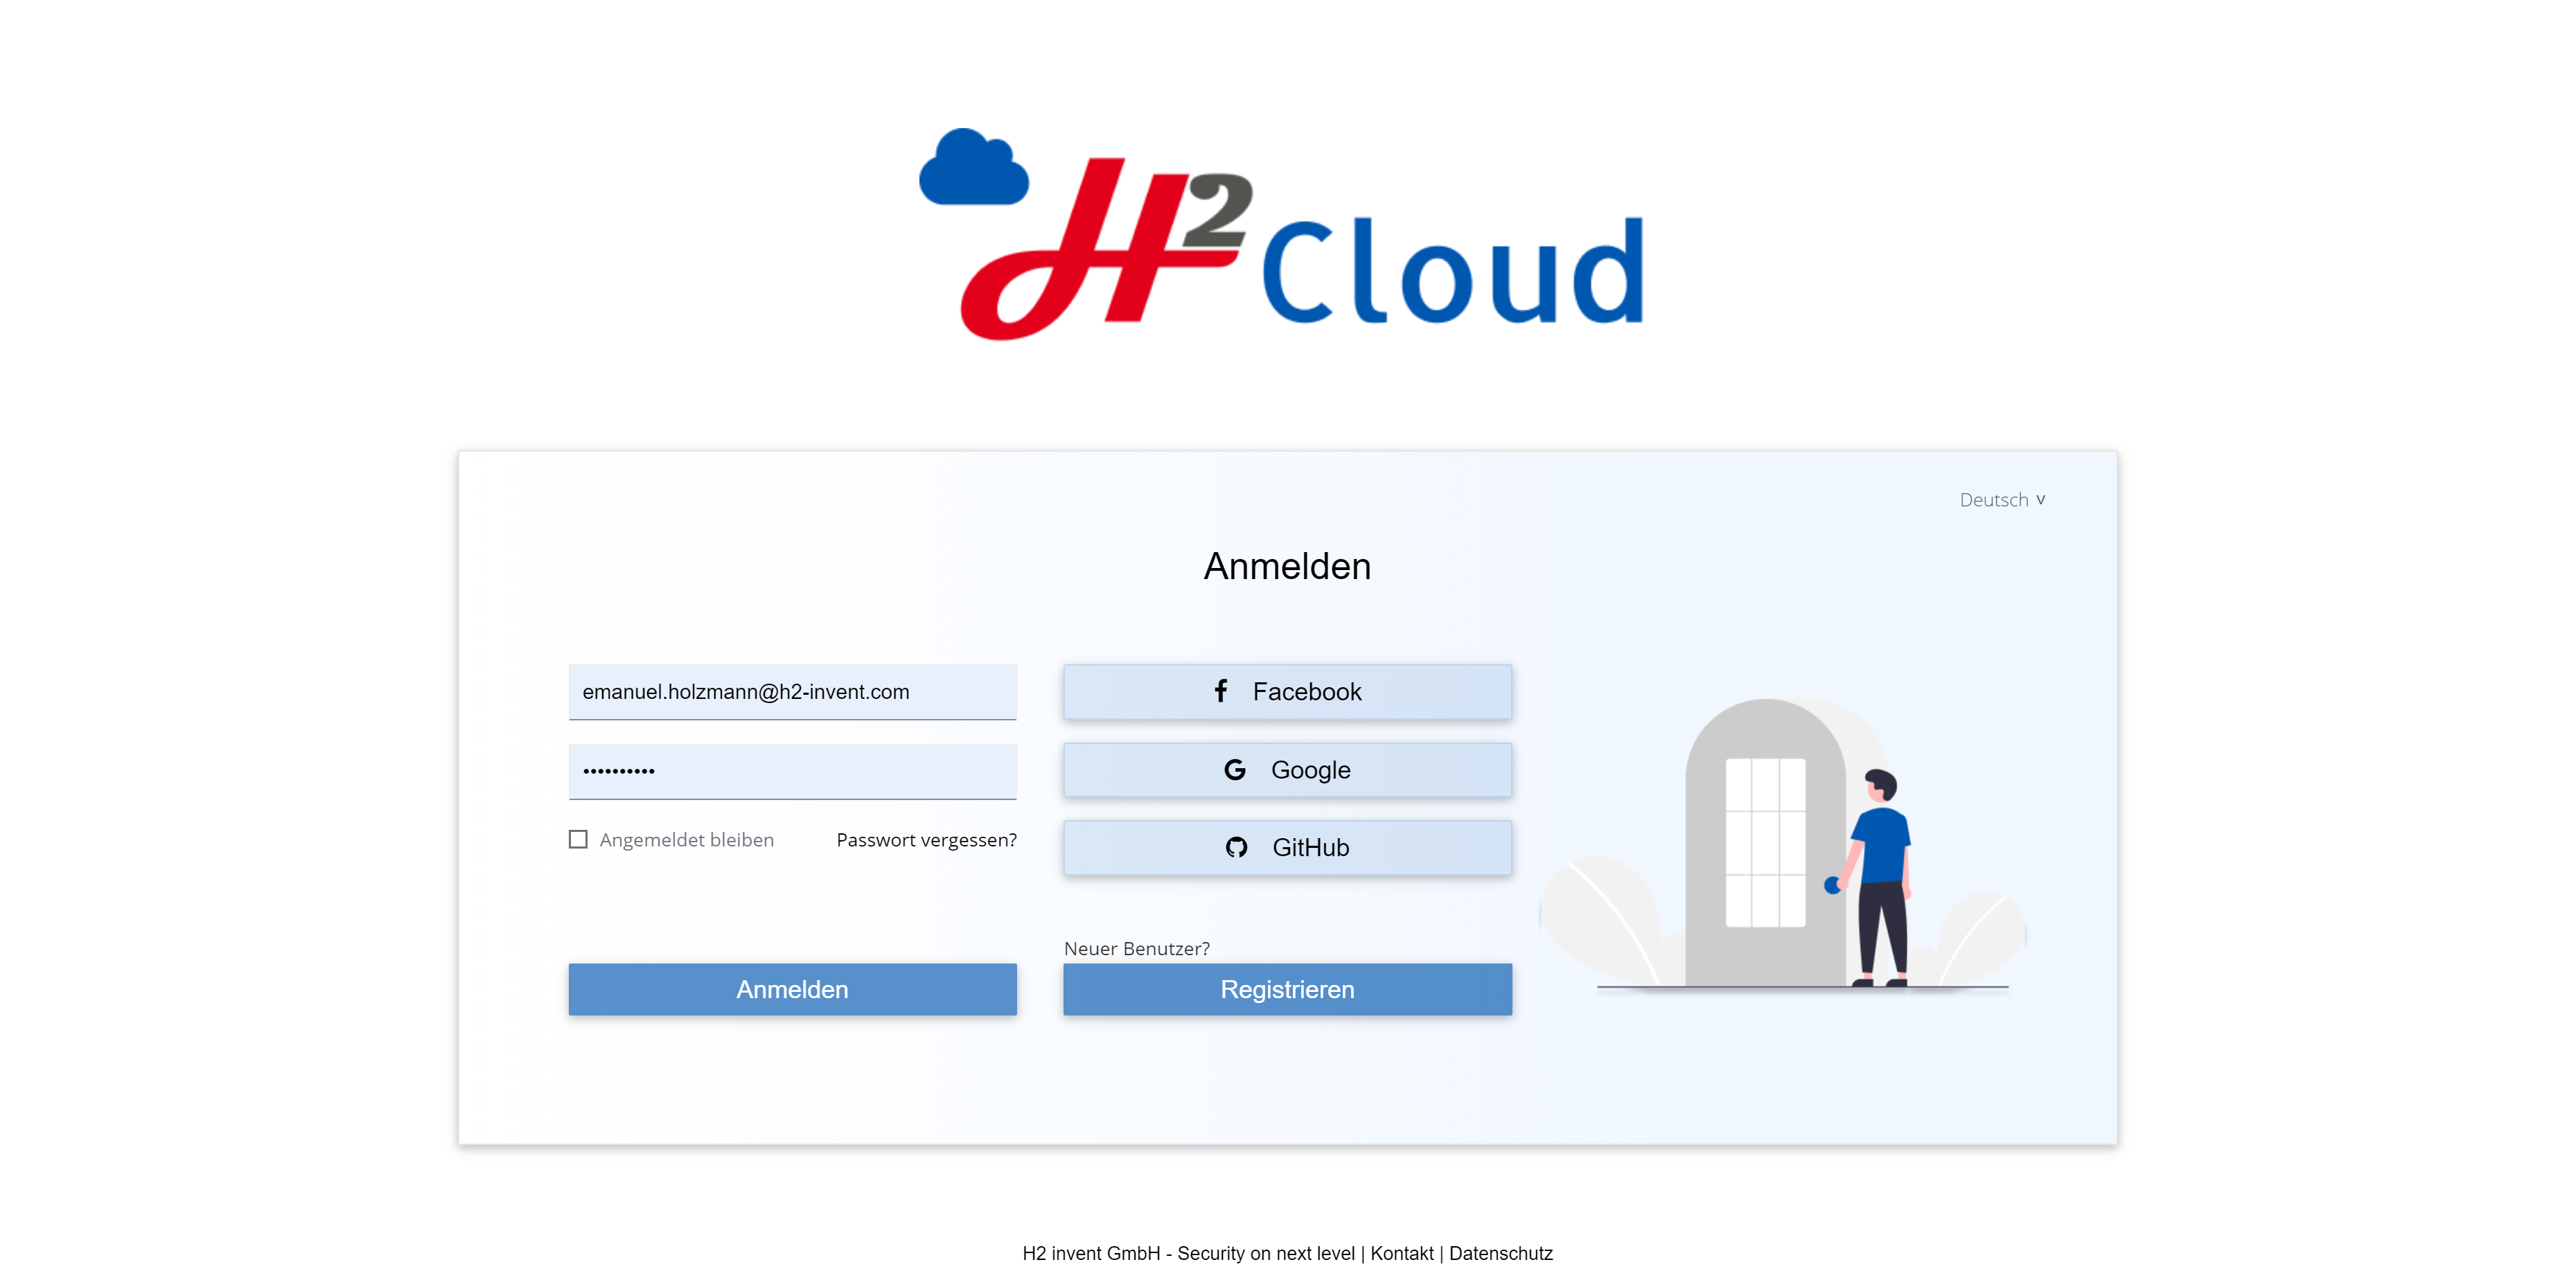Open the Kontakt footer link
This screenshot has width=2576, height=1278.
click(1401, 1253)
